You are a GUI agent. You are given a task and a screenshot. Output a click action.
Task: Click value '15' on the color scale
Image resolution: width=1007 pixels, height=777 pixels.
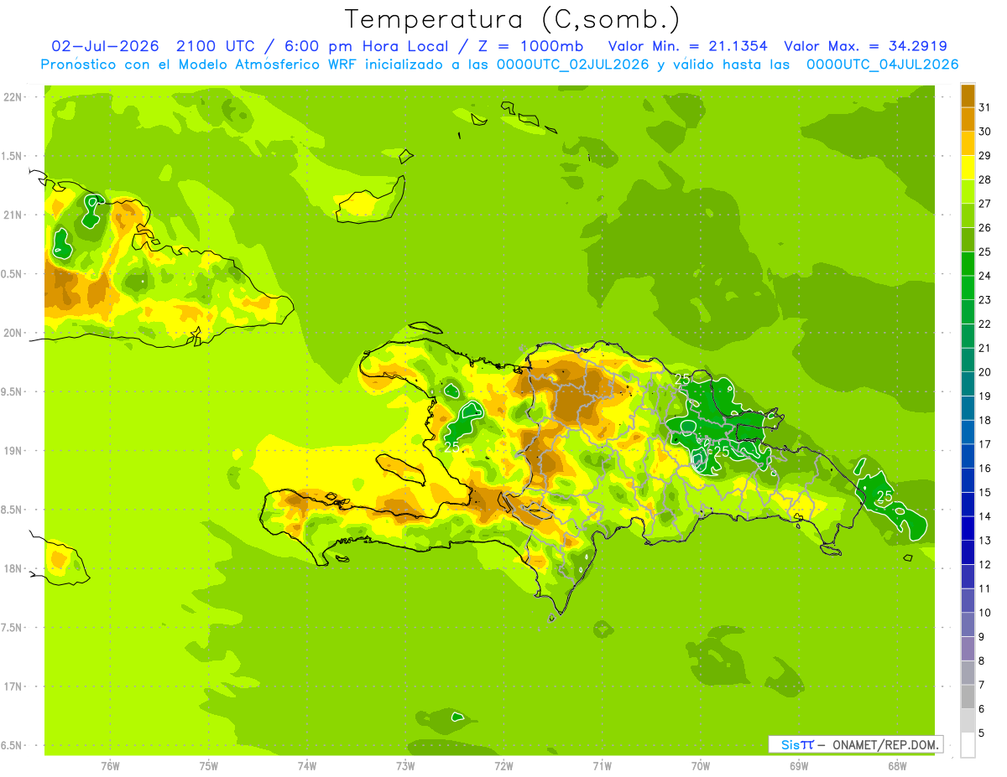click(985, 492)
